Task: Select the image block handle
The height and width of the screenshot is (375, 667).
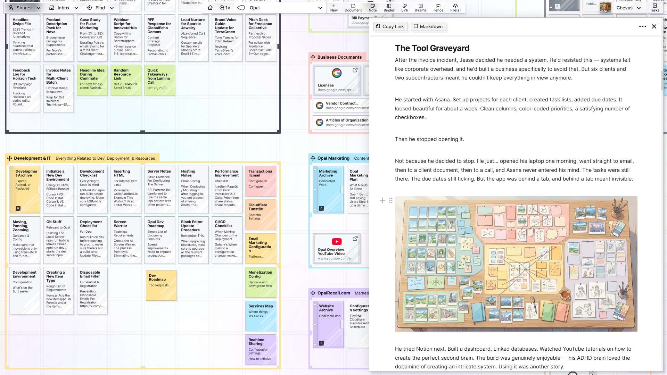Action: click(391, 200)
